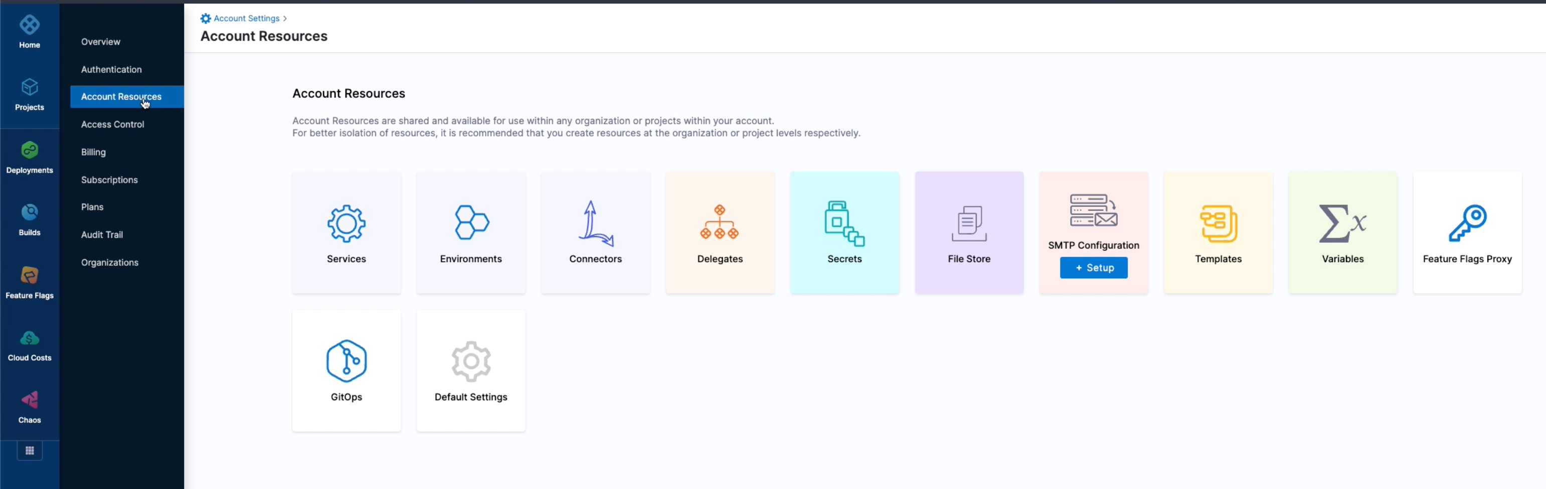Click the Setup button on SMTP Configuration

[1093, 268]
